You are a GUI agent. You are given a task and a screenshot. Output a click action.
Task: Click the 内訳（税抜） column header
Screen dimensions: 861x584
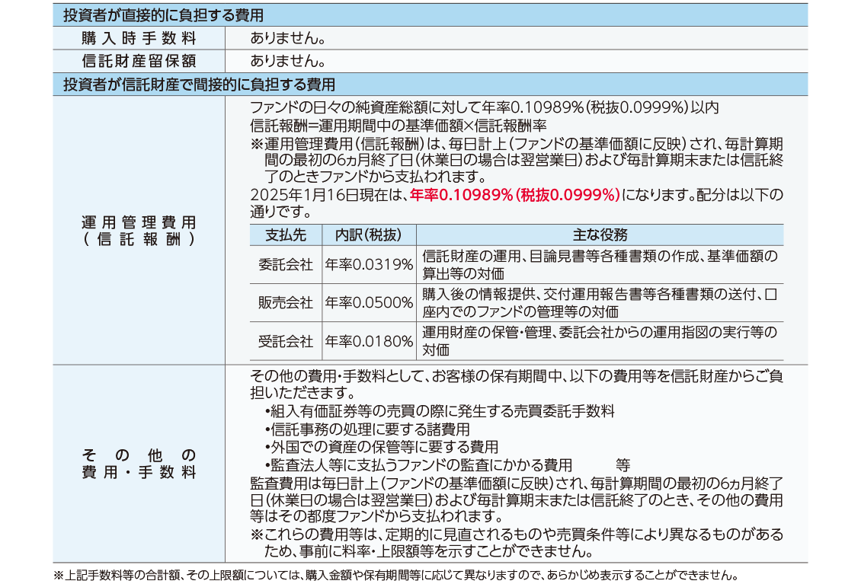point(369,235)
